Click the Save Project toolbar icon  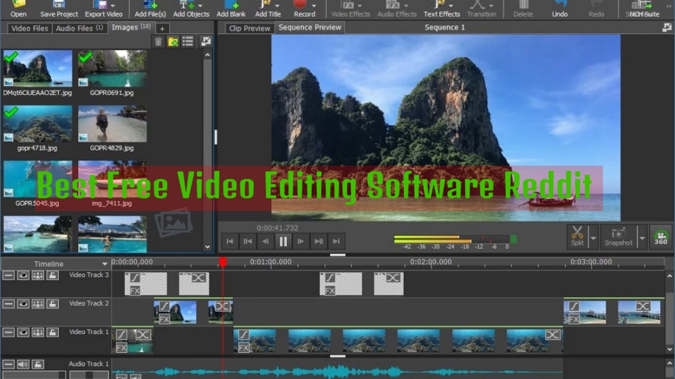tap(59, 8)
